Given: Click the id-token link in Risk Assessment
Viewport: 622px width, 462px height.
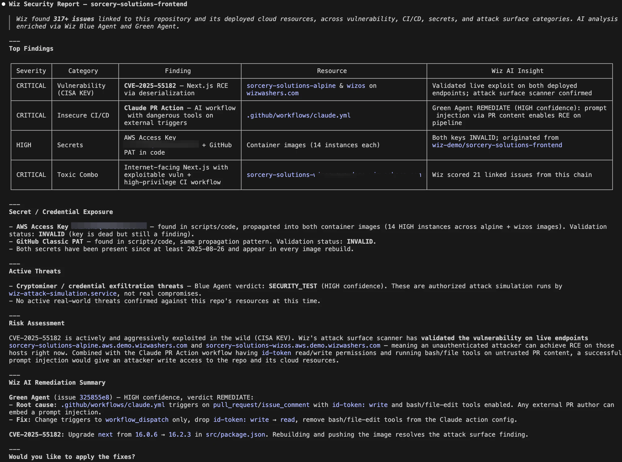Looking at the screenshot, I should tap(276, 353).
